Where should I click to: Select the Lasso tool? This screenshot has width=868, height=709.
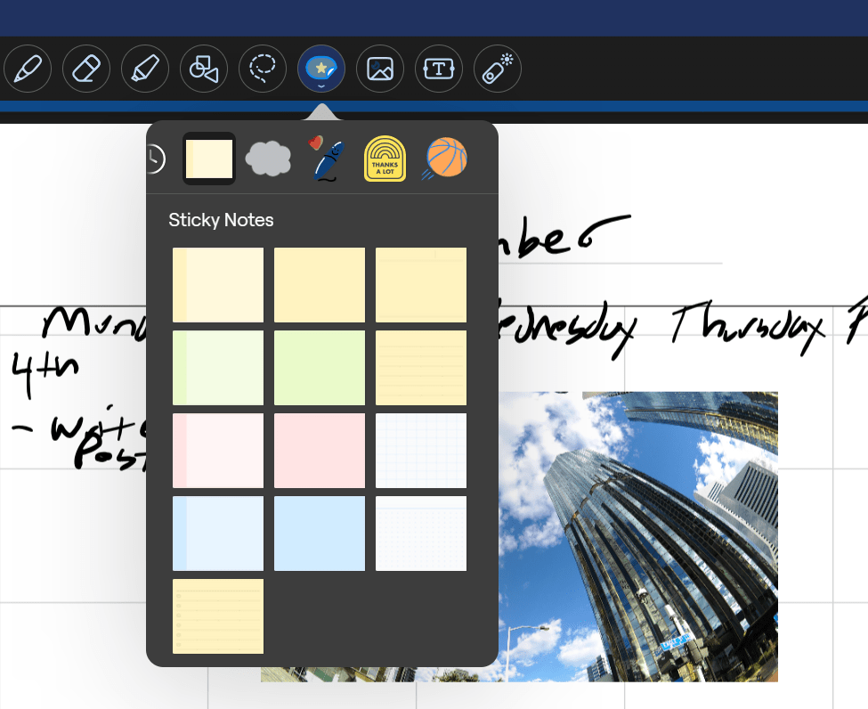pos(263,69)
